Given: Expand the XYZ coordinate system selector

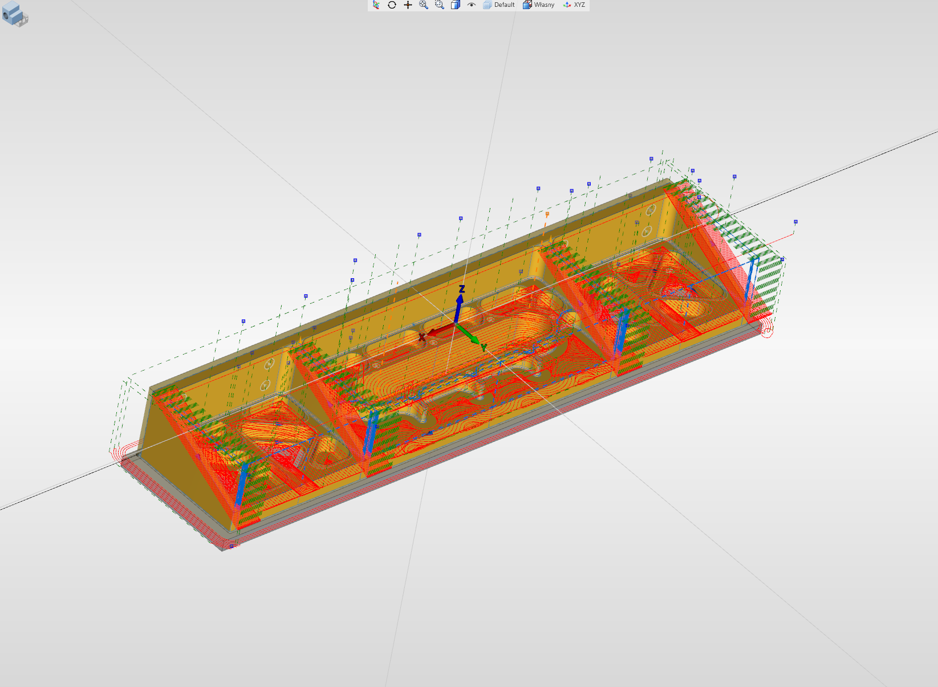Looking at the screenshot, I should (x=574, y=5).
